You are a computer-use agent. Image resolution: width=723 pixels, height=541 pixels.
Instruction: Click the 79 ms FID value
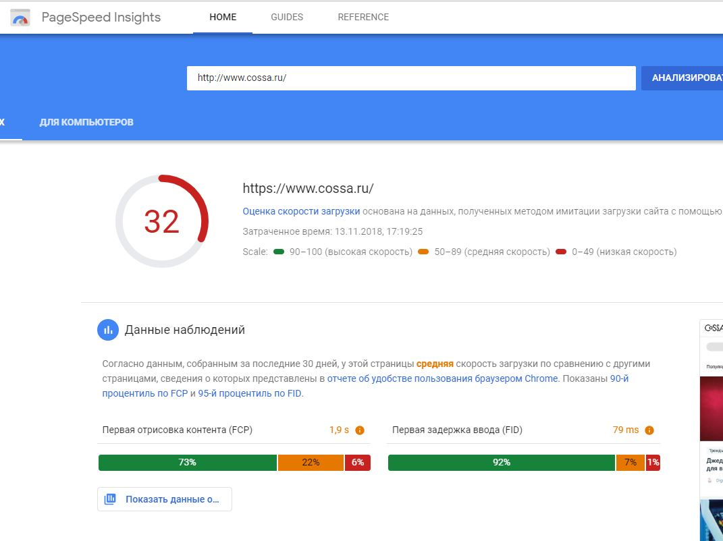(x=626, y=430)
